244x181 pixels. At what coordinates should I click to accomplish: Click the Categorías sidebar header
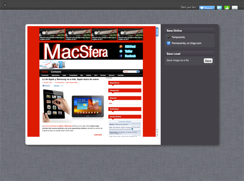tap(125, 90)
